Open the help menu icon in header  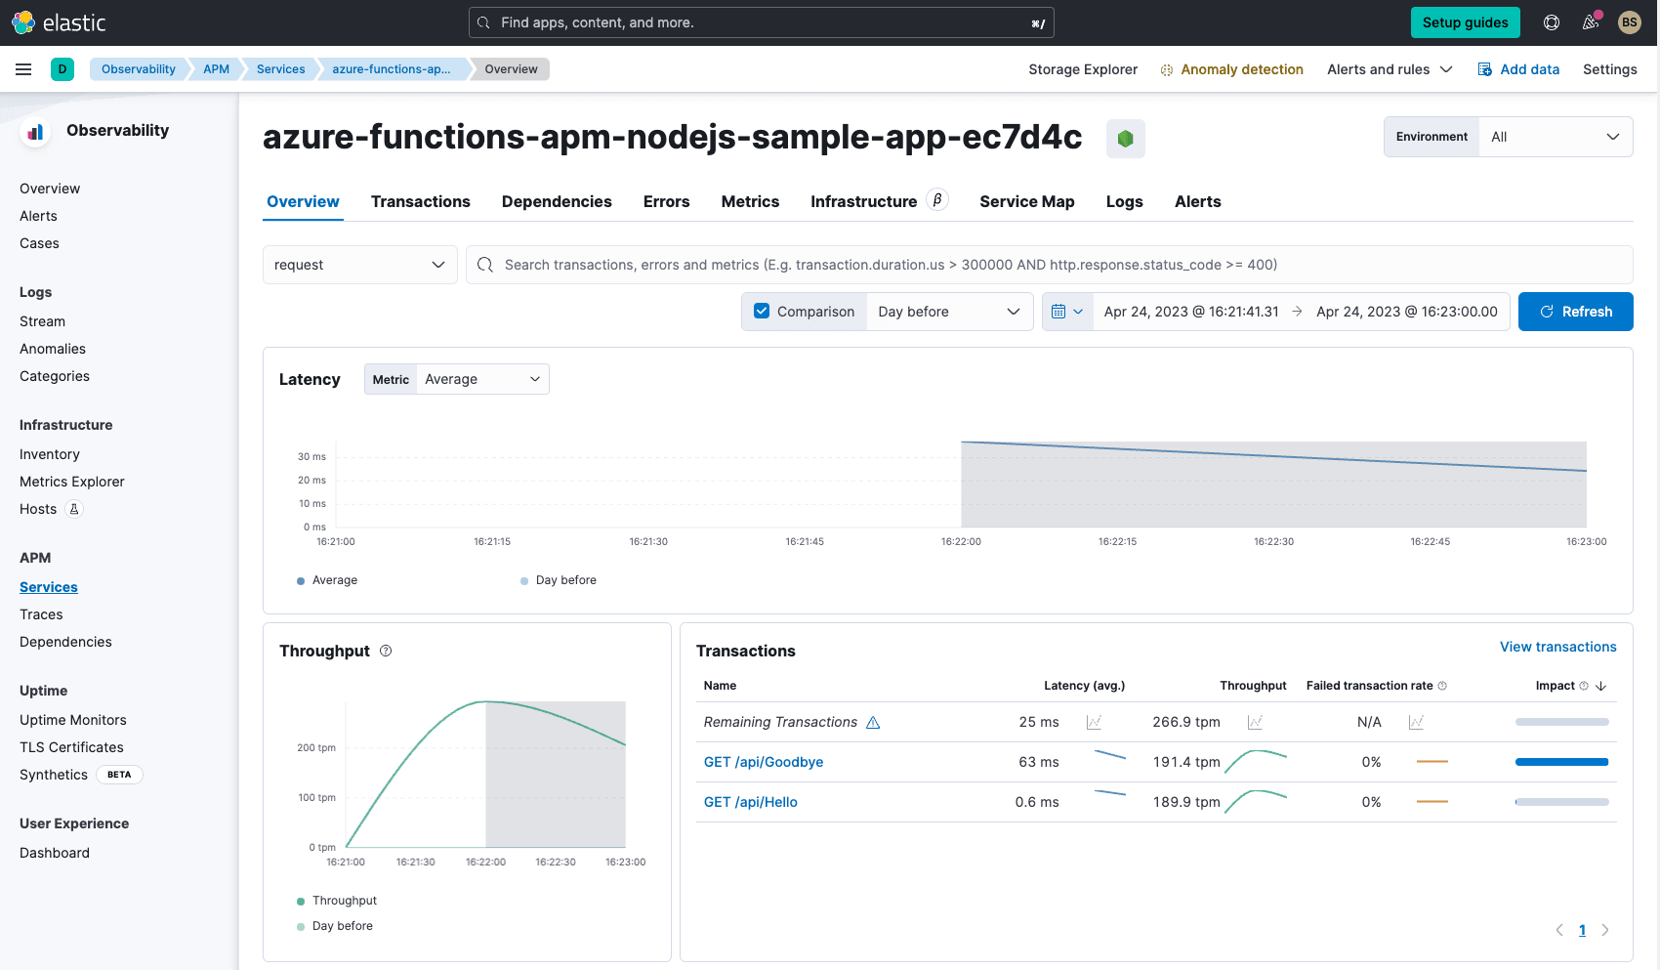pyautogui.click(x=1551, y=22)
